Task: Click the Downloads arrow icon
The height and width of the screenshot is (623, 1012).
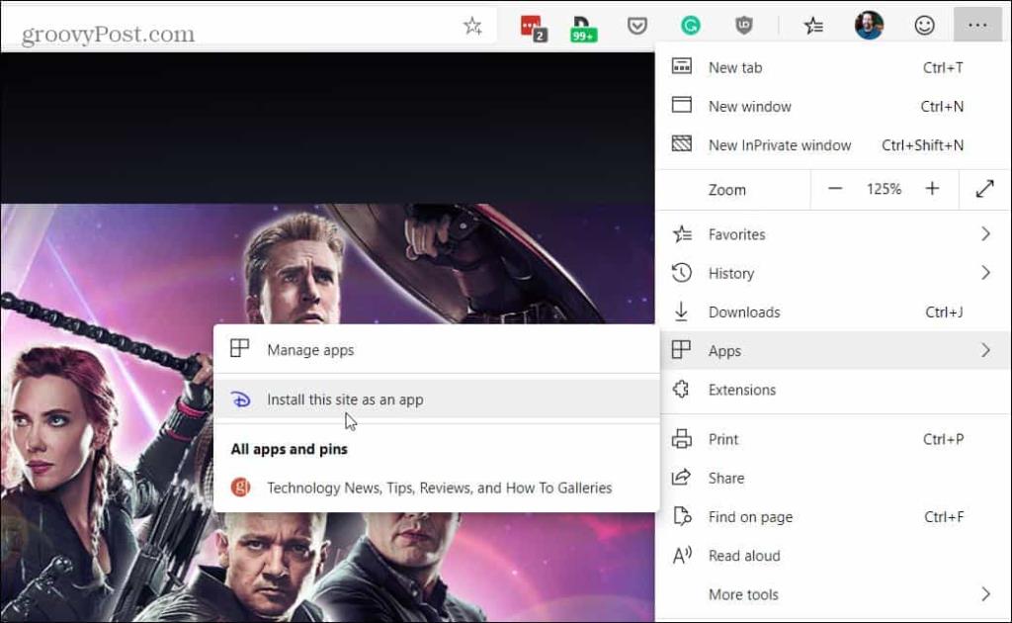Action: tap(681, 311)
